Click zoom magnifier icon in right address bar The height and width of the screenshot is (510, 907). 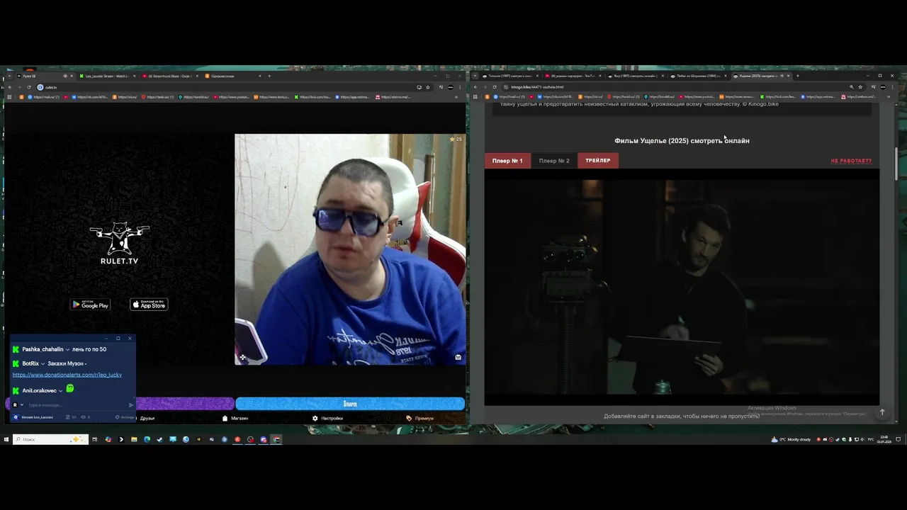tap(851, 87)
